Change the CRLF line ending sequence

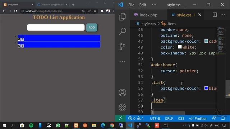(169, 119)
